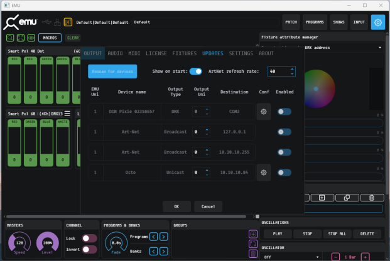Open the Oscillator Off dropdown
Screen dimensions: 390x261
(x=291, y=257)
